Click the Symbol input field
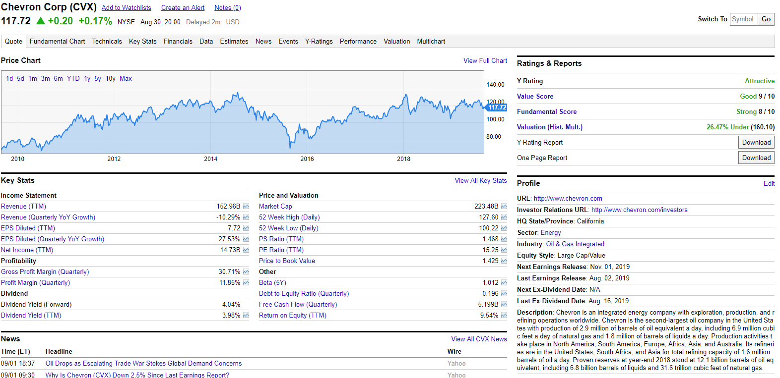 [x=744, y=19]
